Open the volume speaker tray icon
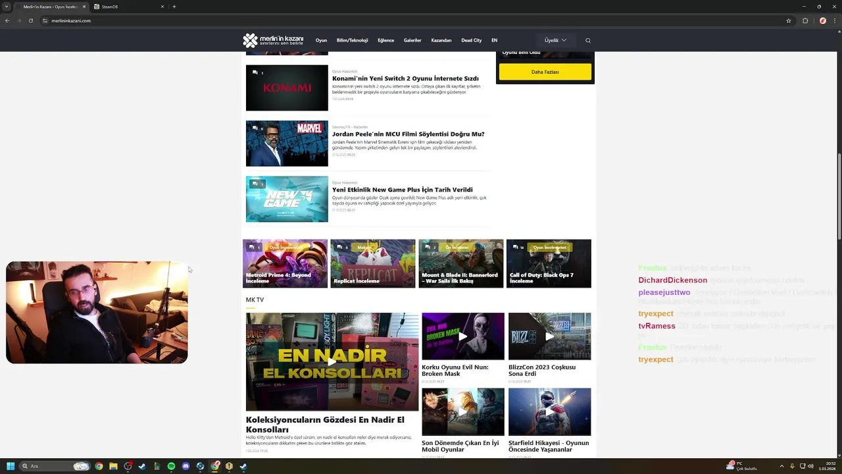Viewport: 842px width, 474px height. [810, 466]
